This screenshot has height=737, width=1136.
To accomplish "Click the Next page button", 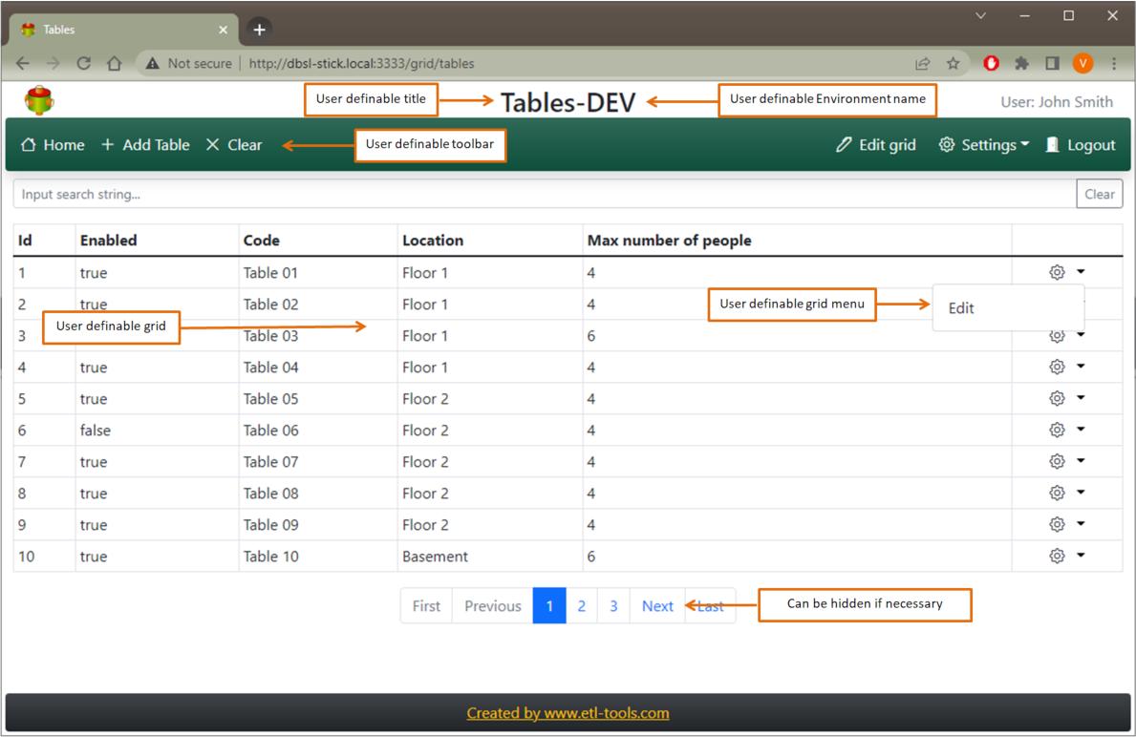I will pyautogui.click(x=657, y=606).
